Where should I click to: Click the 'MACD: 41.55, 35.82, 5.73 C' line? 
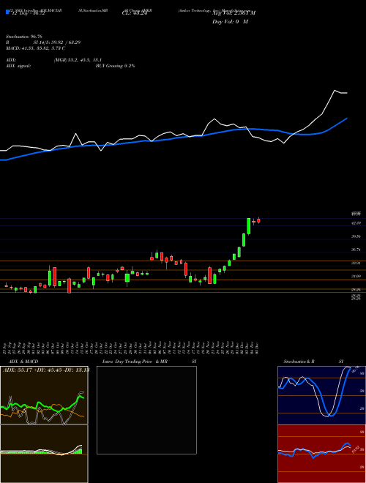[x=35, y=48]
